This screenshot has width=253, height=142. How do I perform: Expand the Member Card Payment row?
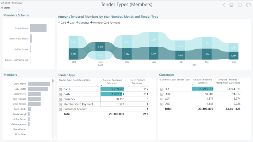(x=60, y=104)
